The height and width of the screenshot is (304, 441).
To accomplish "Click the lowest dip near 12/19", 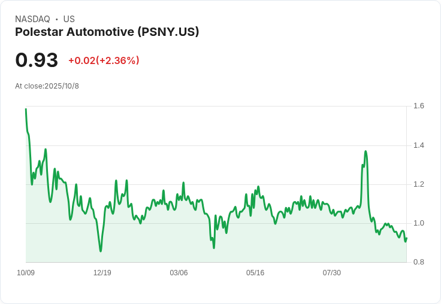I will 101,251.
